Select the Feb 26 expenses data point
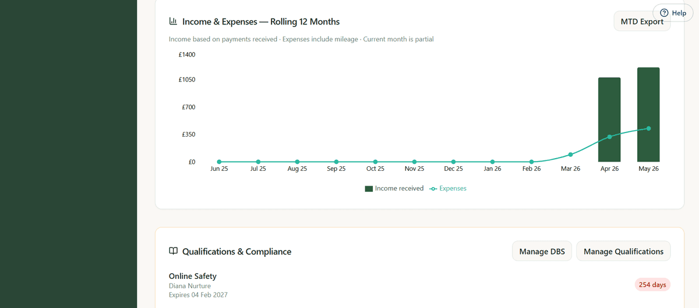The width and height of the screenshot is (699, 308). click(x=531, y=162)
